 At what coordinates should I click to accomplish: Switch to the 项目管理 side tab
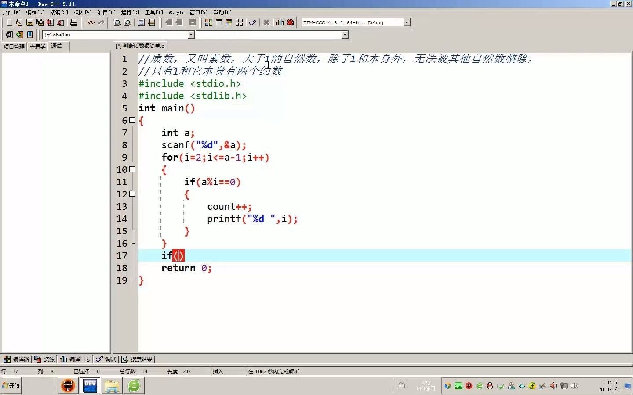tap(14, 47)
